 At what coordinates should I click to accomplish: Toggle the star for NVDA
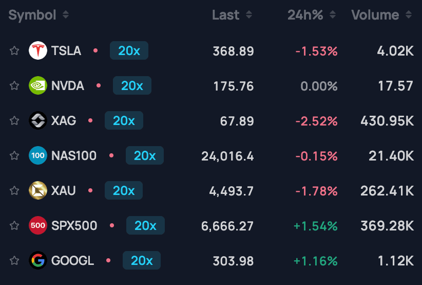(14, 86)
